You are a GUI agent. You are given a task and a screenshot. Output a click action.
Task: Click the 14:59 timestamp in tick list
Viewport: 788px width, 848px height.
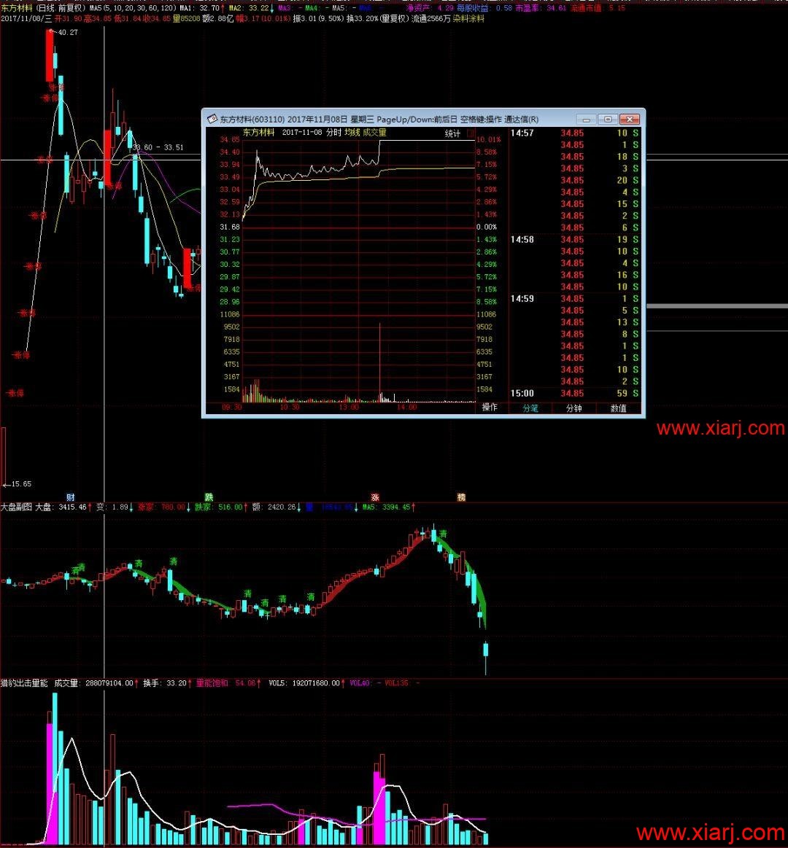point(522,298)
